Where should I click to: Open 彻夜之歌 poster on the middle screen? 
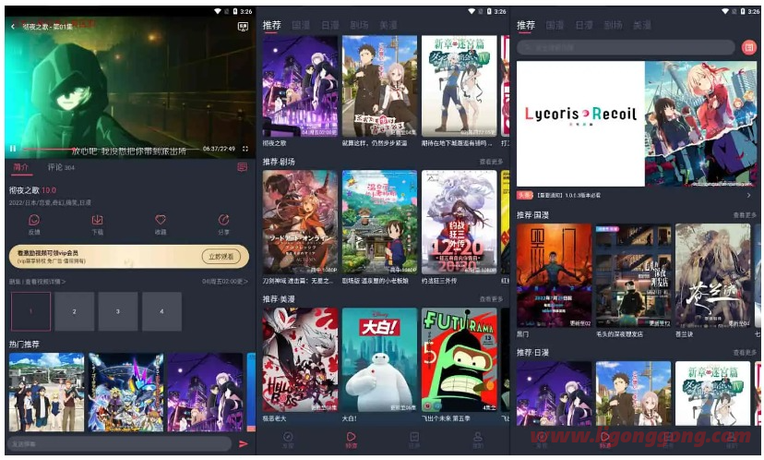(x=300, y=86)
